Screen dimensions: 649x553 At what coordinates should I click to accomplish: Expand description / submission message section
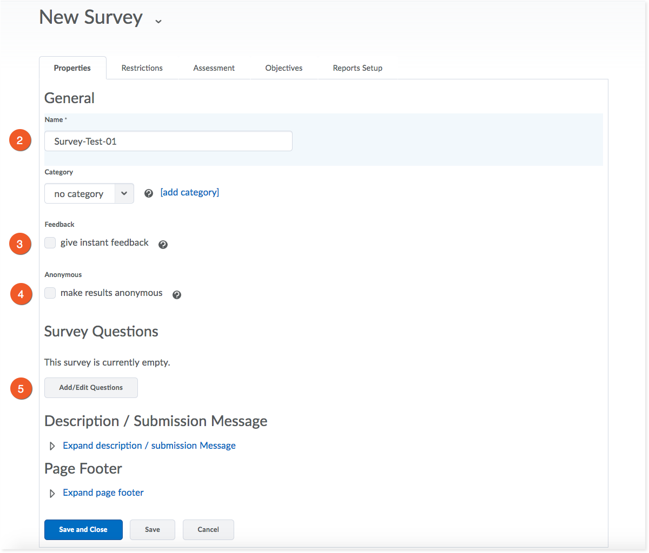coord(149,446)
